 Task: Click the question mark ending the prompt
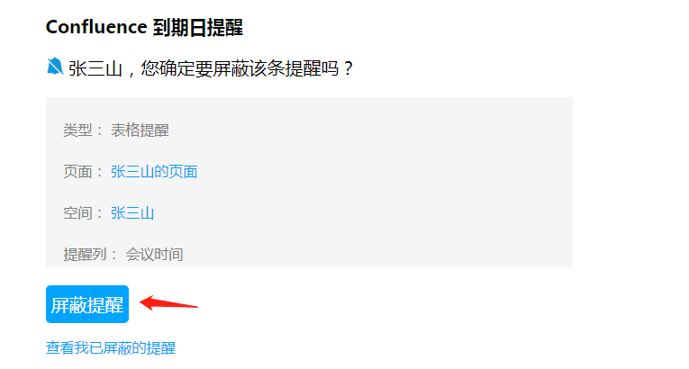348,69
